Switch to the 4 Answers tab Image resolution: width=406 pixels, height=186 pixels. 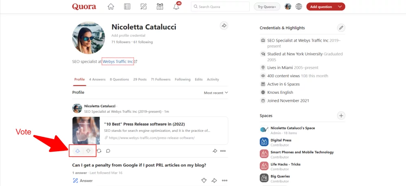pos(97,80)
